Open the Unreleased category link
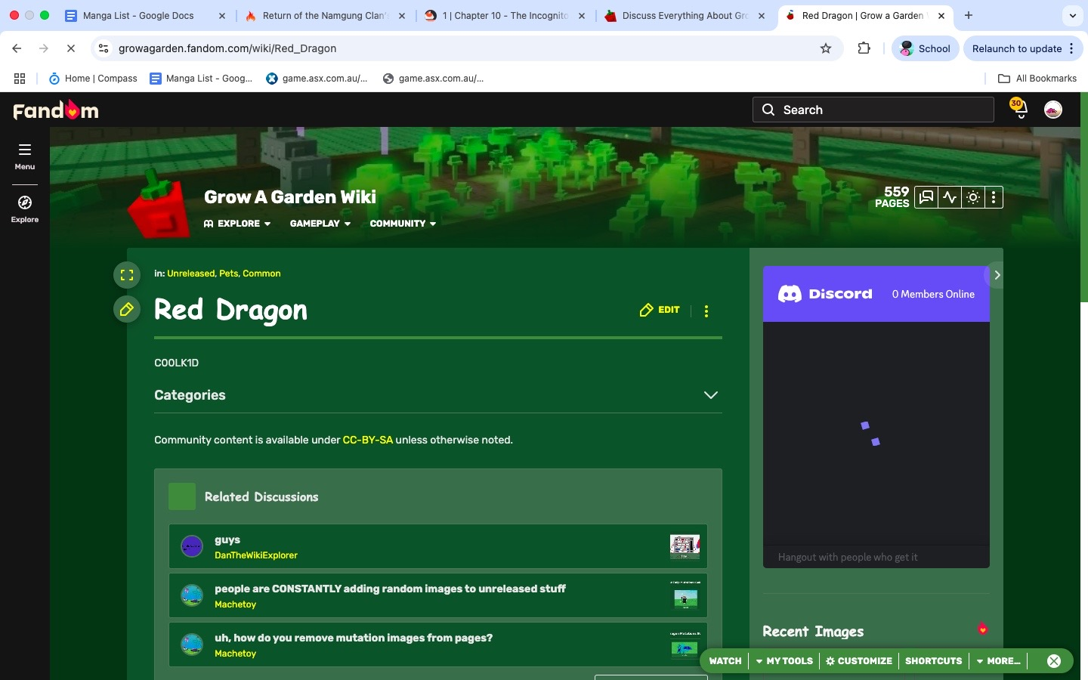This screenshot has width=1088, height=680. (190, 274)
